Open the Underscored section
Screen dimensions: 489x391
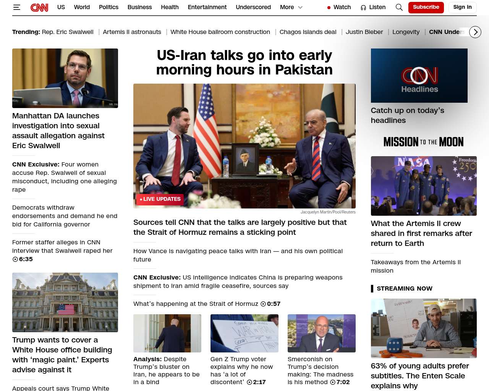(x=253, y=7)
